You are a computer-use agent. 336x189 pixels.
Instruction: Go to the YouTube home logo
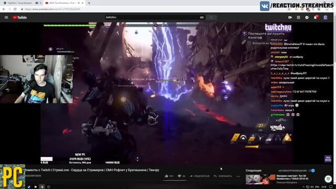(19, 17)
